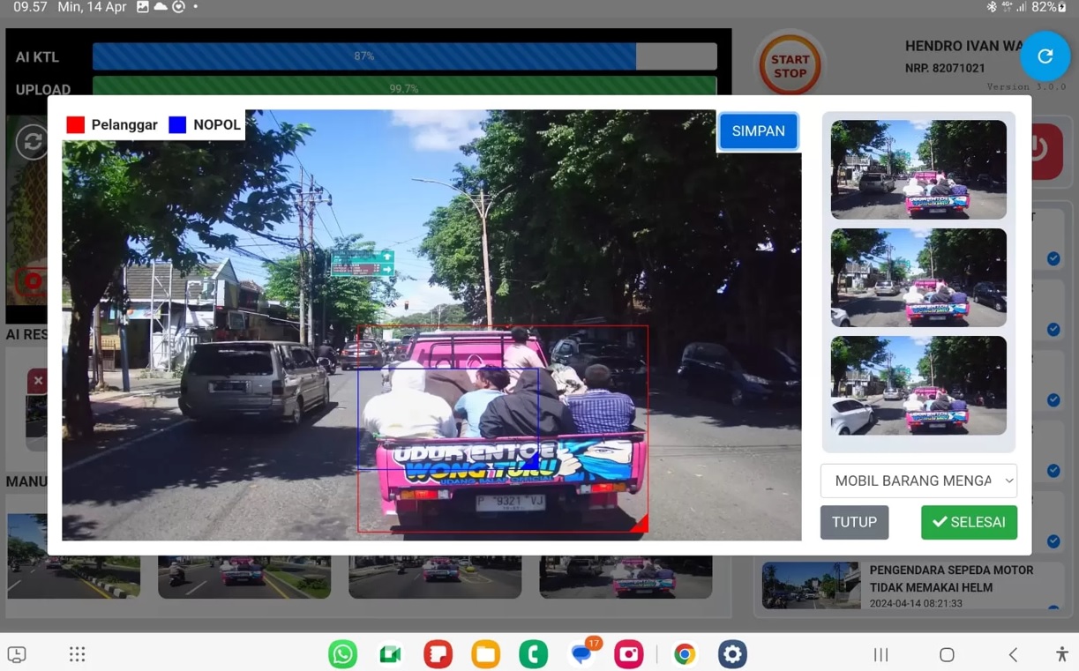
Task: Open the green Phone app in taskbar
Action: pyautogui.click(x=533, y=654)
